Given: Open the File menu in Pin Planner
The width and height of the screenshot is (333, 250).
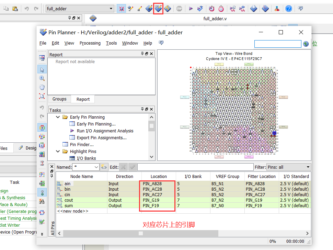Looking at the screenshot, I should (43, 43).
